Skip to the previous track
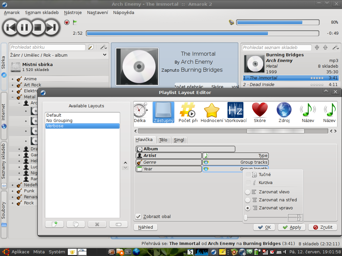 (10, 27)
